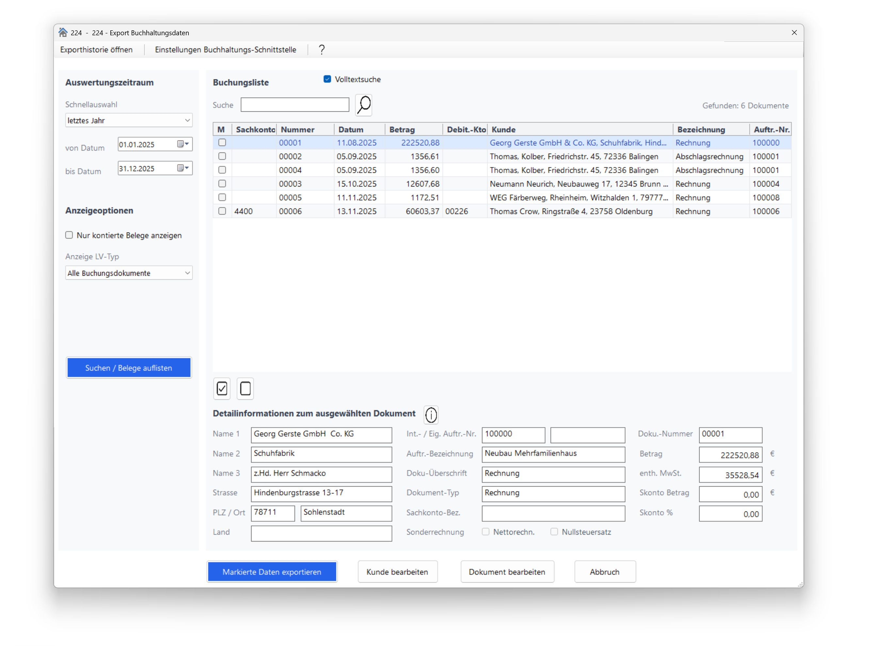Click the question mark help icon
Image resolution: width=885 pixels, height=646 pixels.
click(321, 50)
